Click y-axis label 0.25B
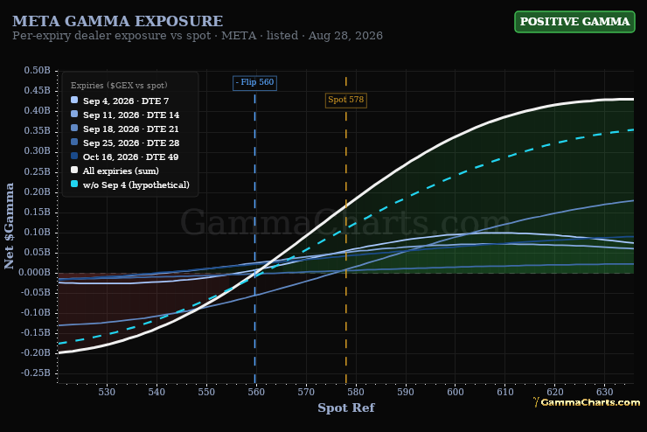The width and height of the screenshot is (647, 432). (37, 171)
